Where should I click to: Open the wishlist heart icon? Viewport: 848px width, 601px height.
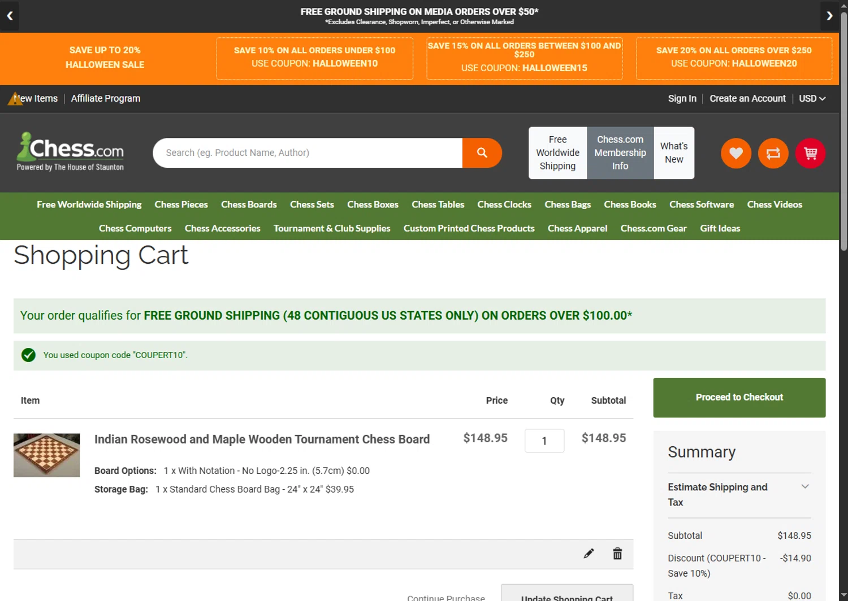[x=735, y=153]
